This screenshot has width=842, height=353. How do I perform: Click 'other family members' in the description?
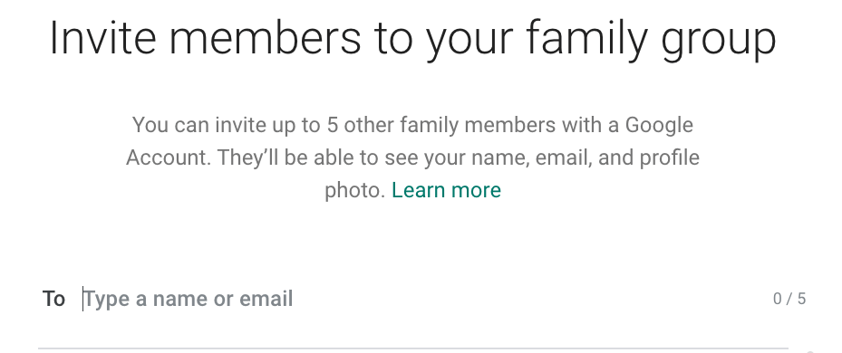click(450, 125)
